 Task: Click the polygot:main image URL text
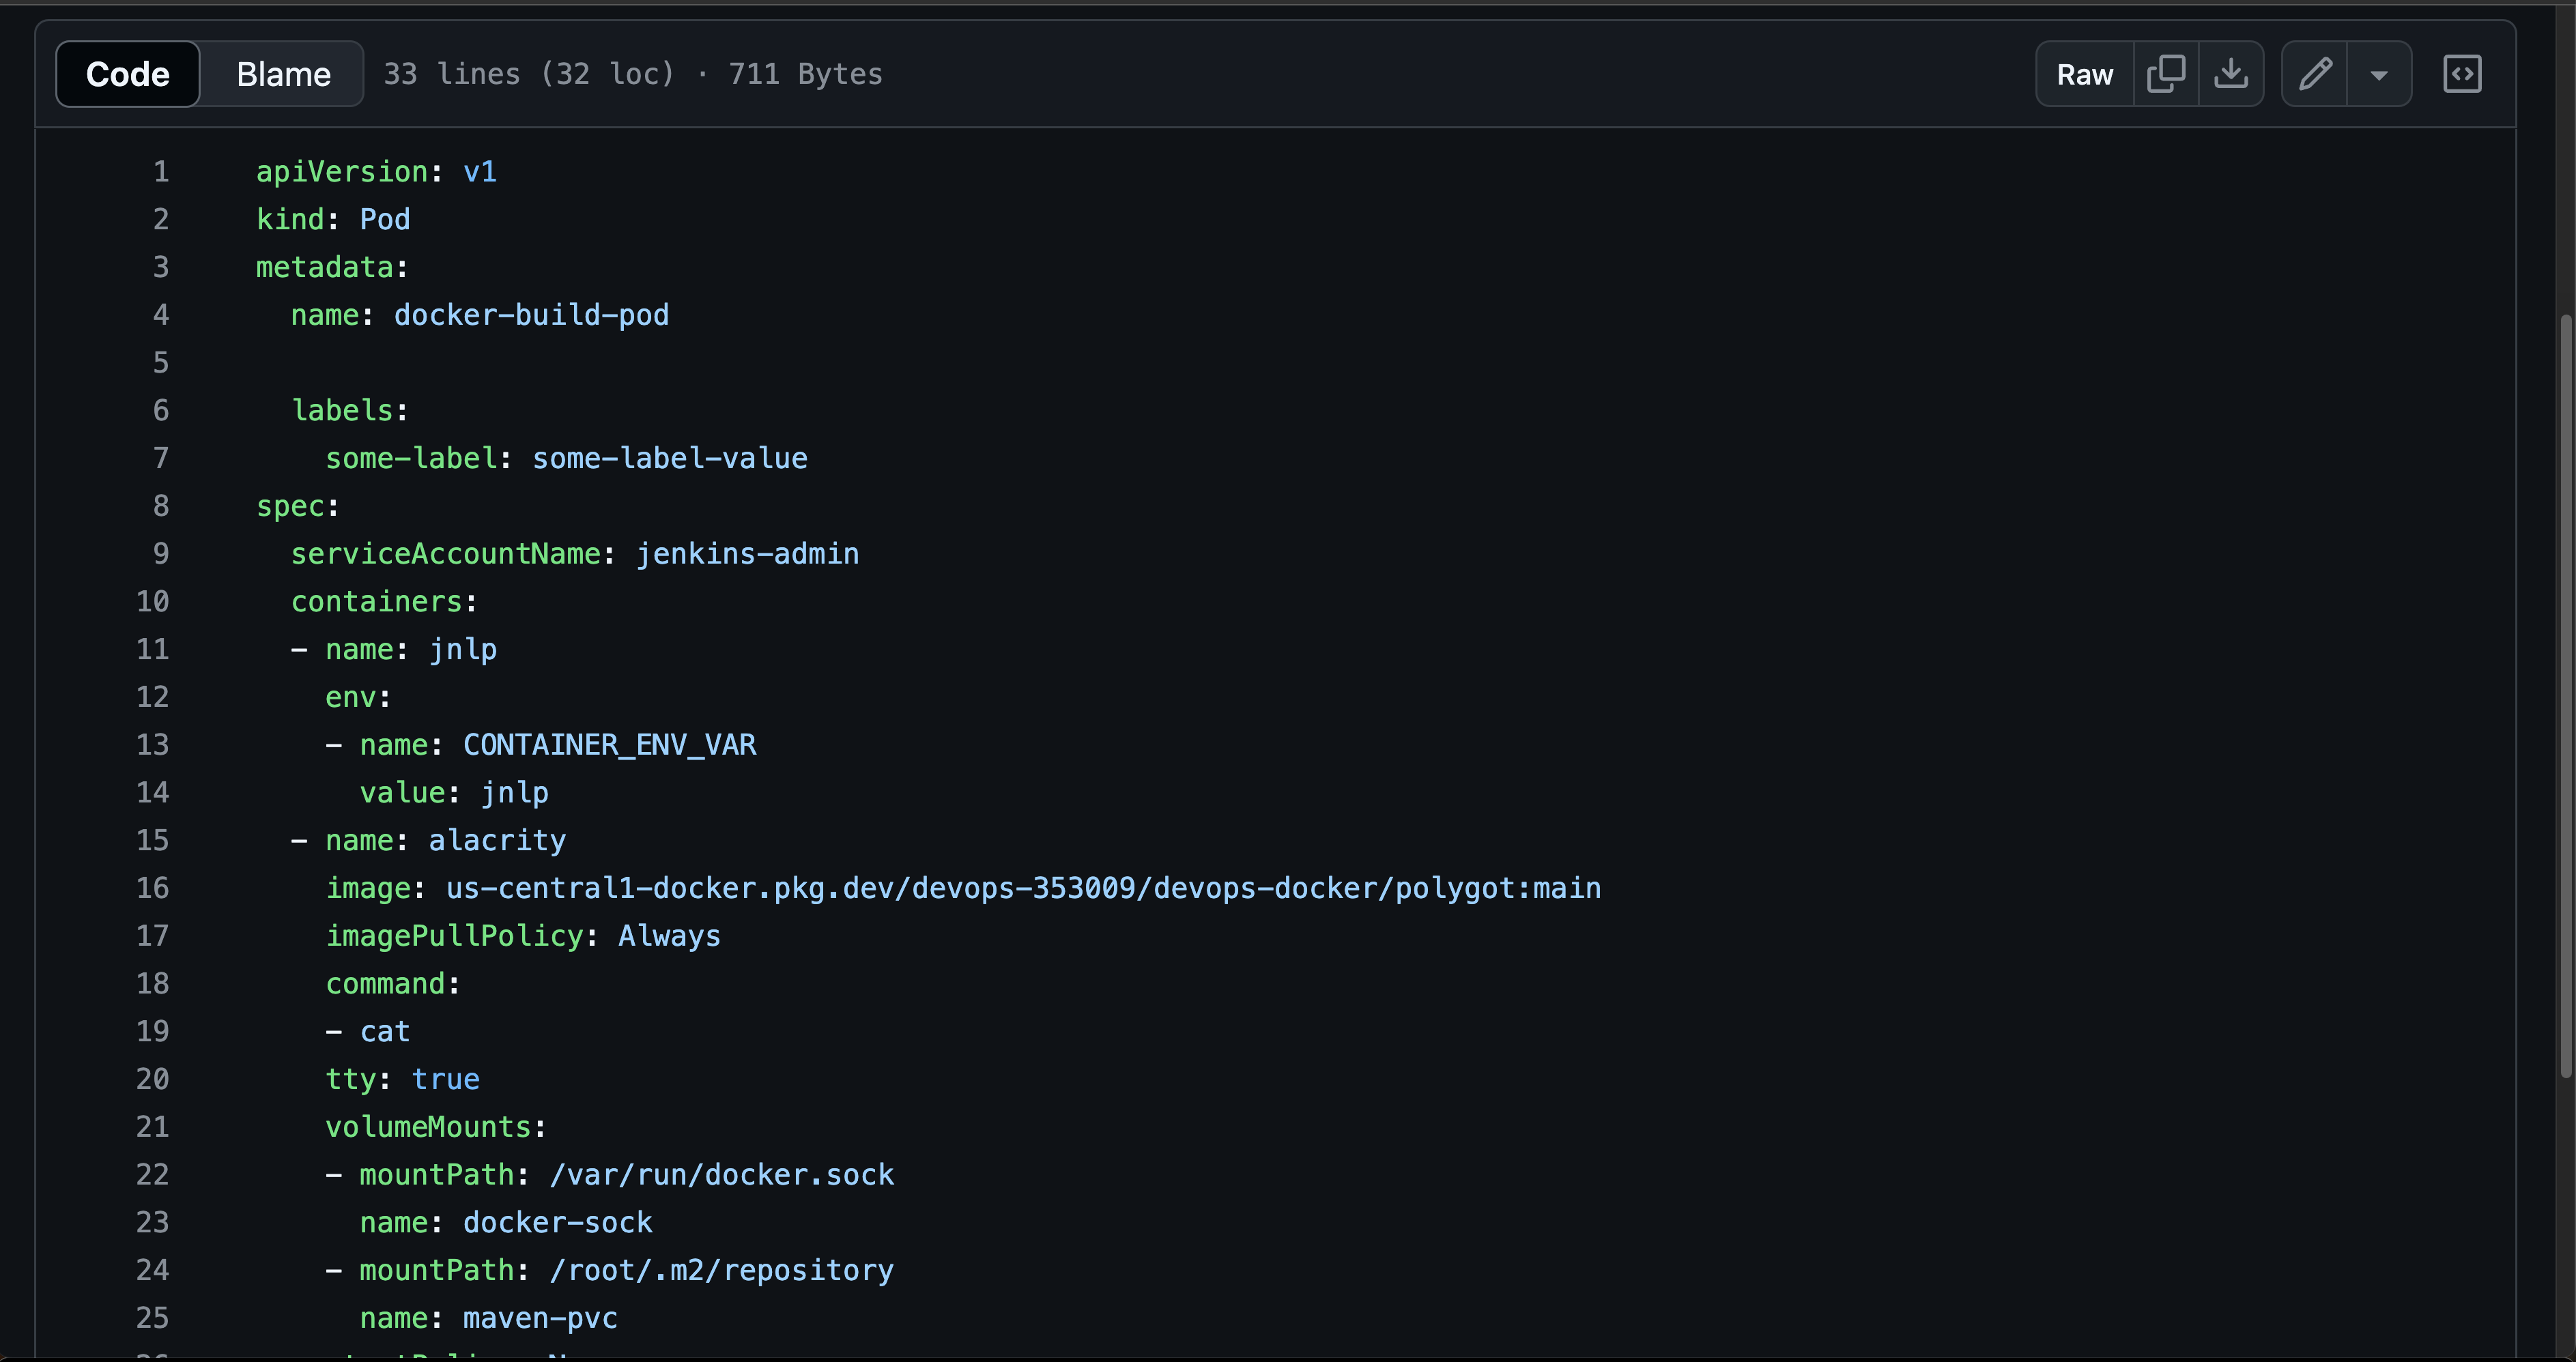pyautogui.click(x=1023, y=888)
